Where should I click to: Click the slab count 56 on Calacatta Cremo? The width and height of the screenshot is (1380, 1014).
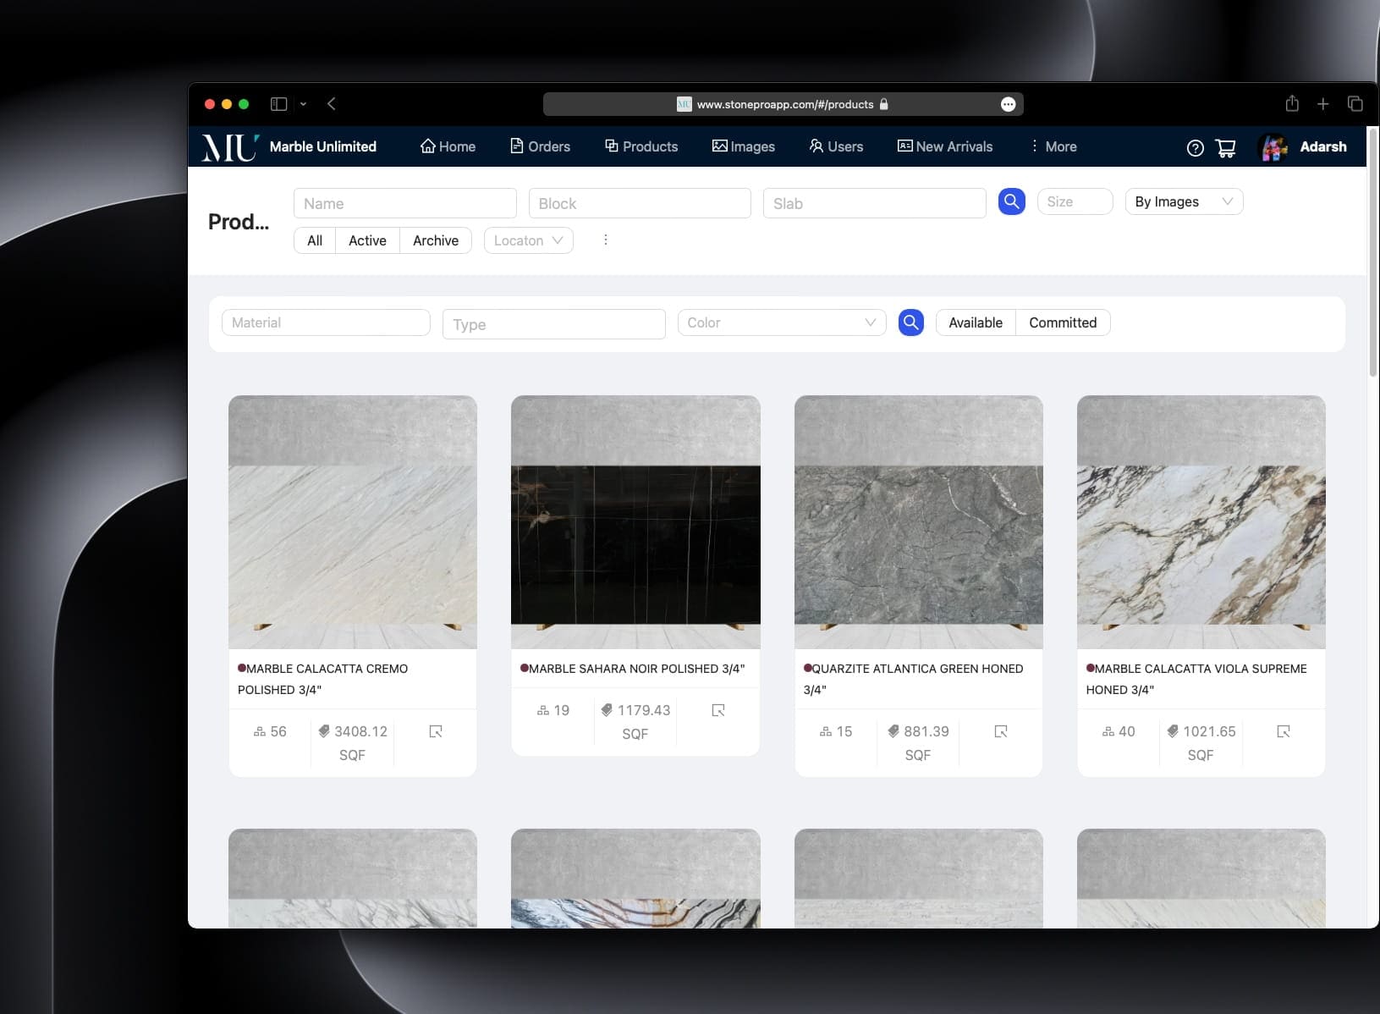pyautogui.click(x=270, y=731)
